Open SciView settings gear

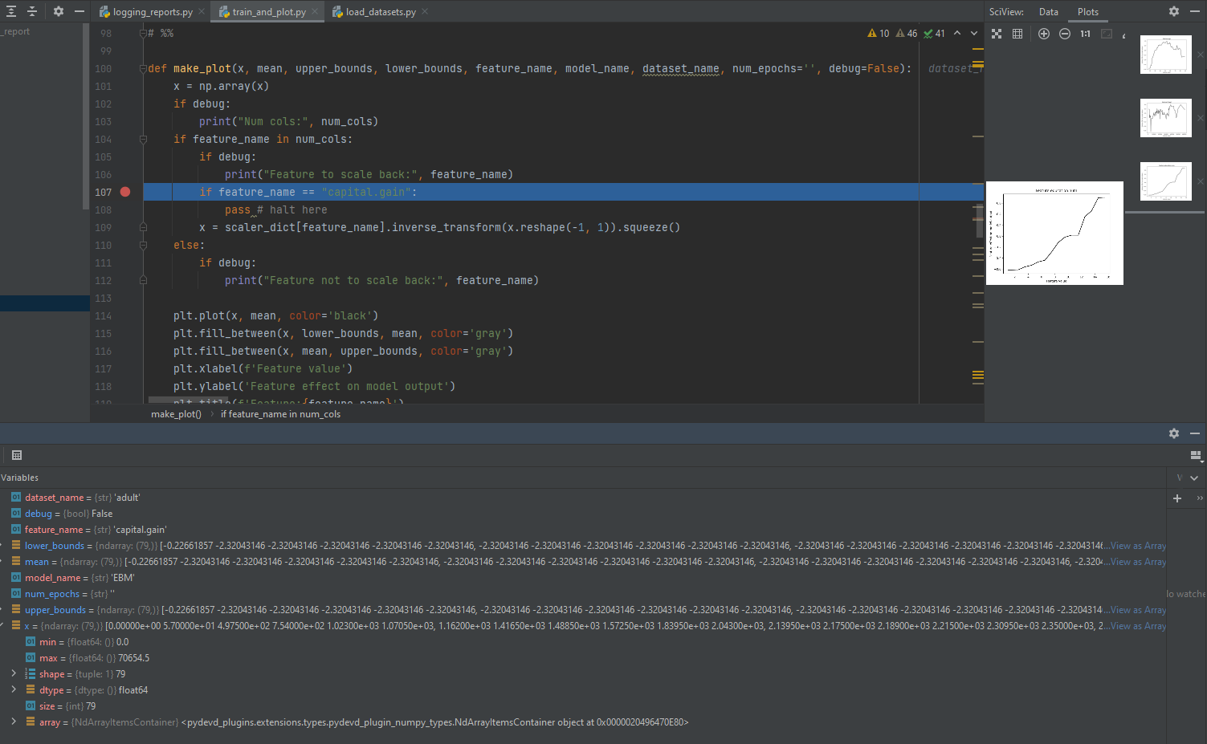(x=1174, y=10)
